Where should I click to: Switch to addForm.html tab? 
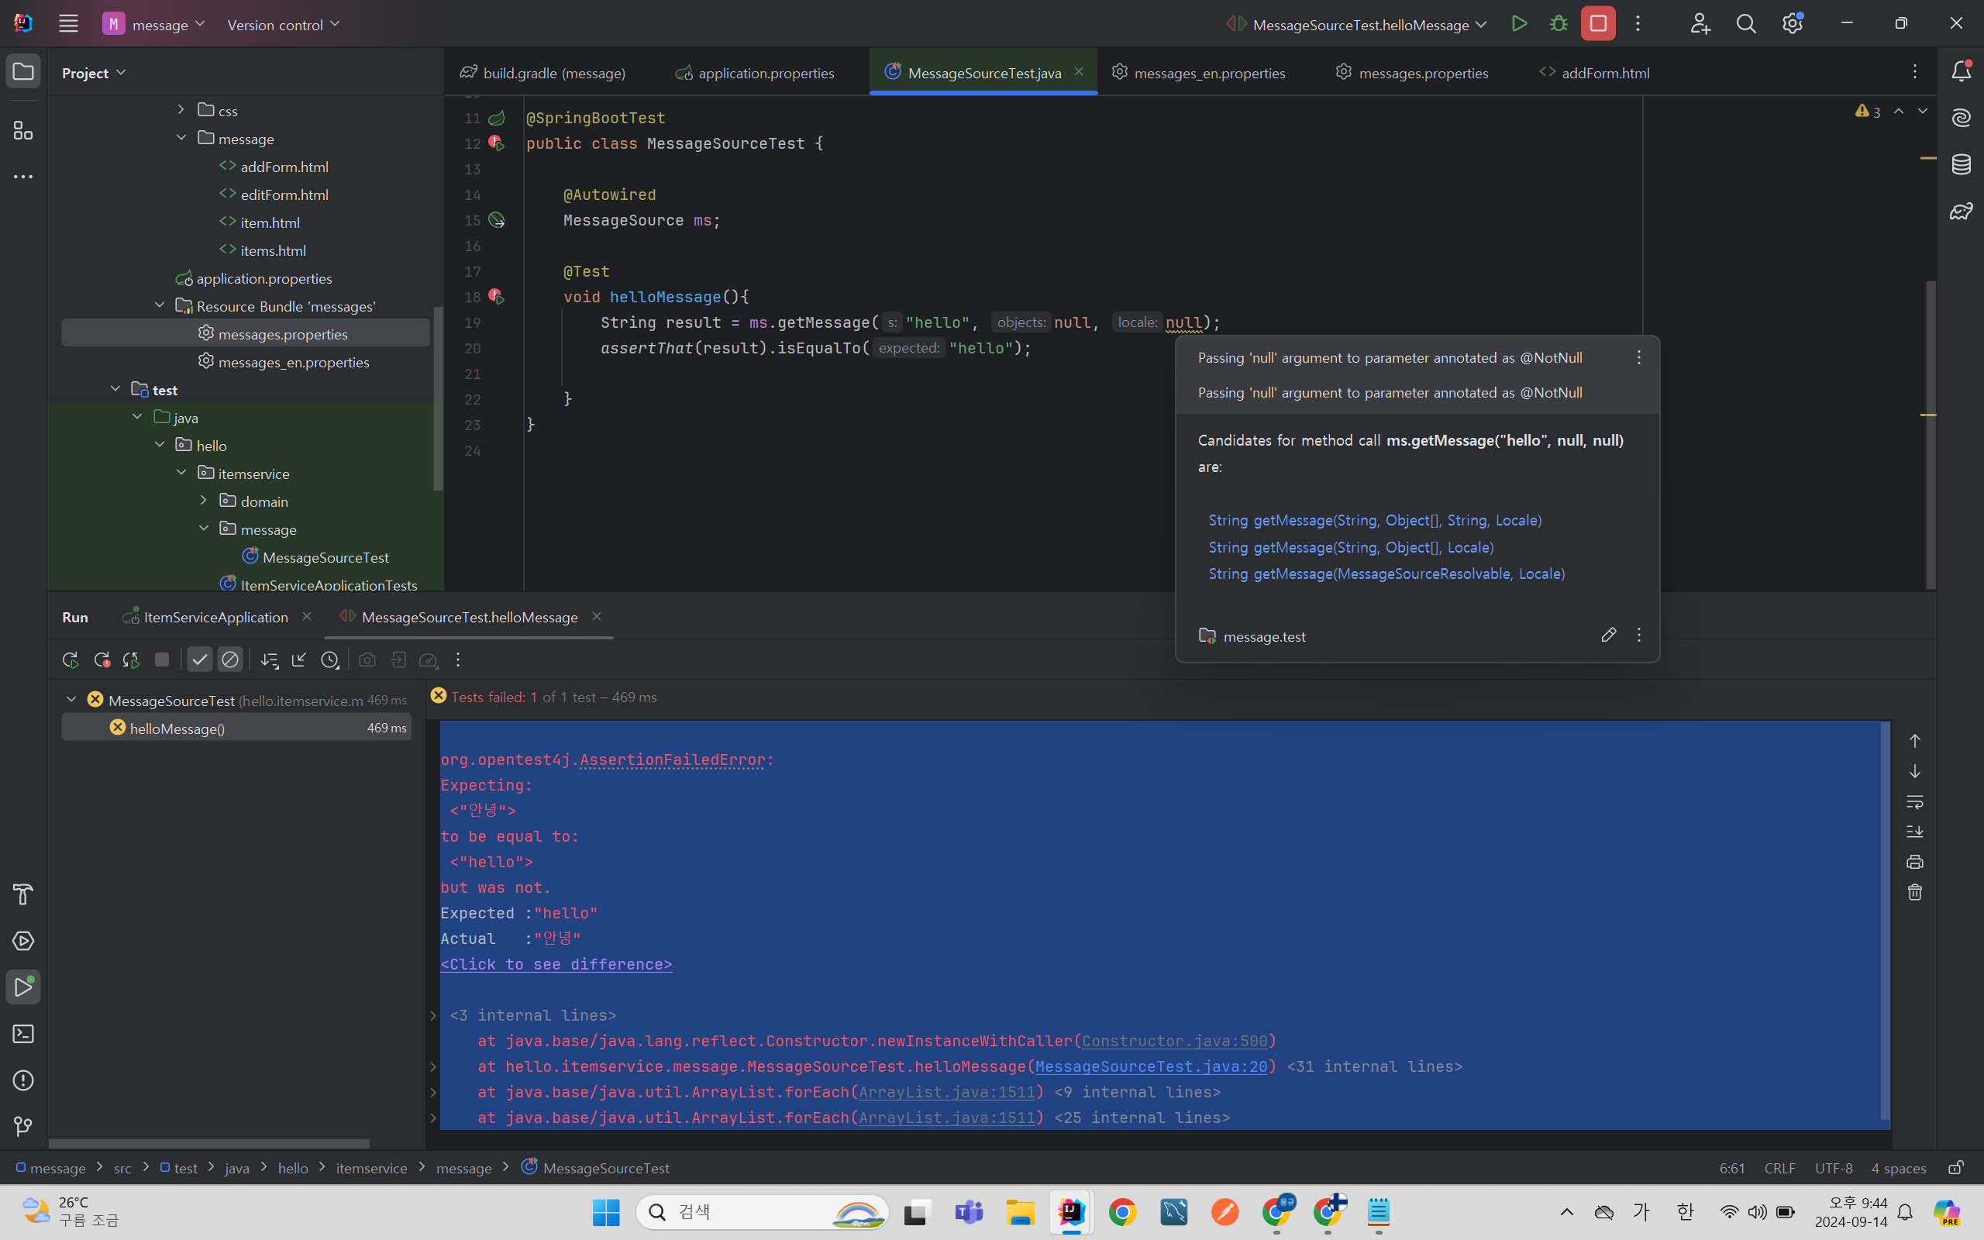click(1595, 73)
